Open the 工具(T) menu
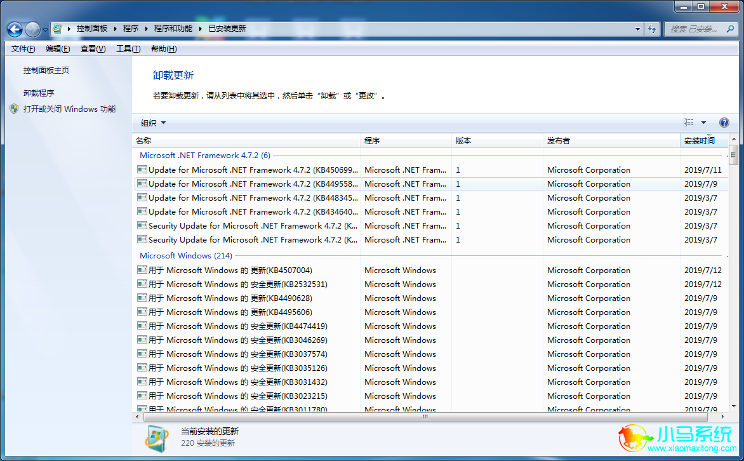The image size is (744, 461). click(x=128, y=48)
